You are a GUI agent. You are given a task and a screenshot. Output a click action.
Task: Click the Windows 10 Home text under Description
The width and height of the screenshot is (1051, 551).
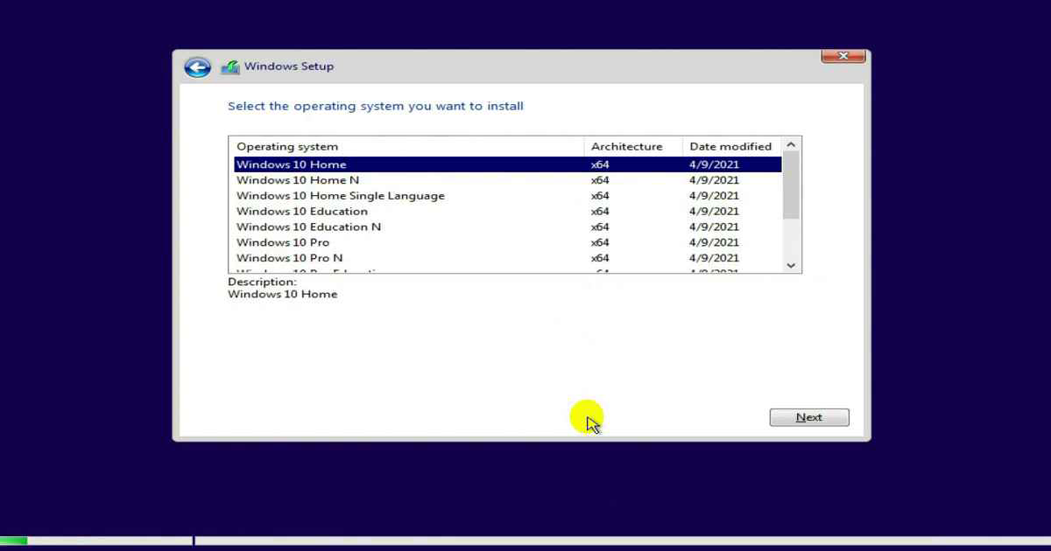[282, 295]
